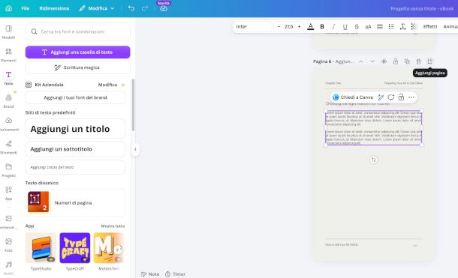Increase font size with plus
458x278 pixels.
(299, 26)
